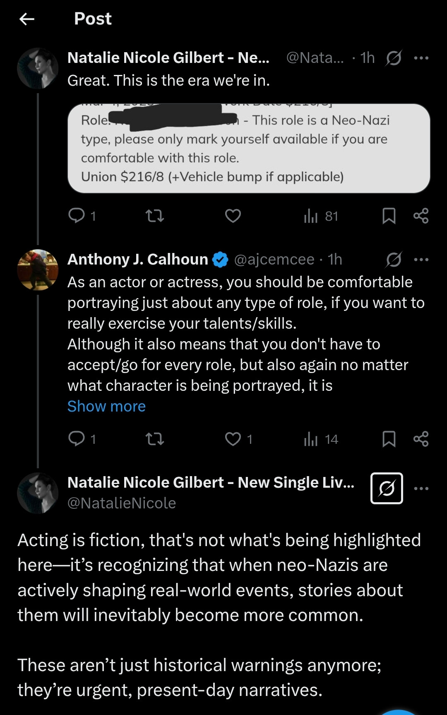Like the 'Great. This is the era' post

click(x=233, y=216)
